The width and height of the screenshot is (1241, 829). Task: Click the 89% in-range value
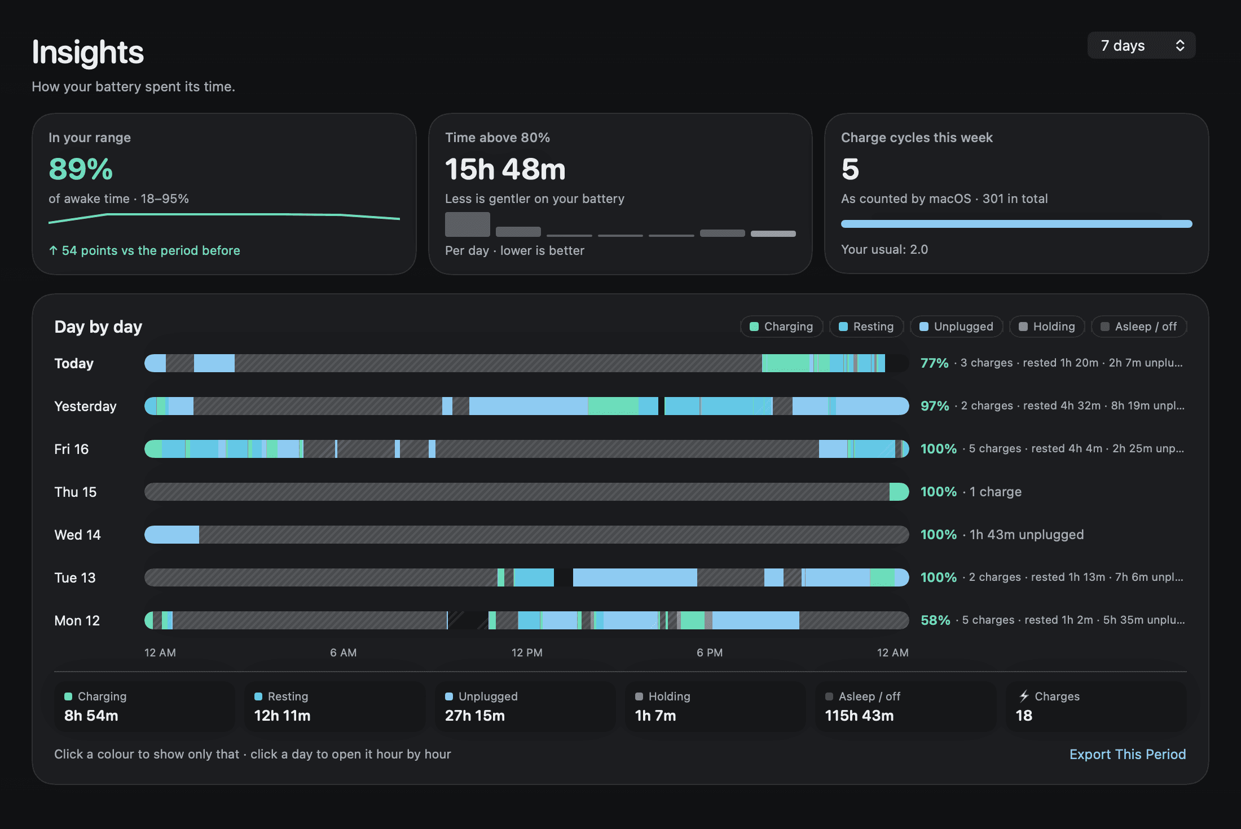[81, 169]
